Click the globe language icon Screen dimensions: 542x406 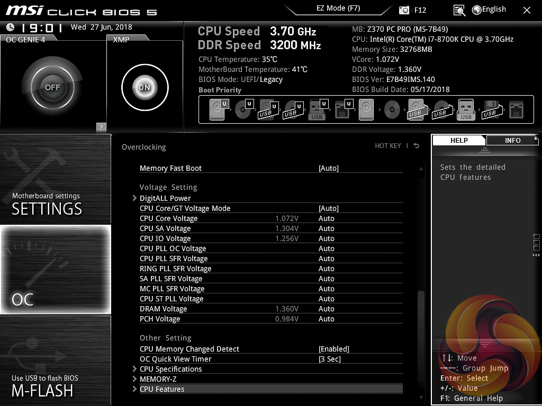476,10
